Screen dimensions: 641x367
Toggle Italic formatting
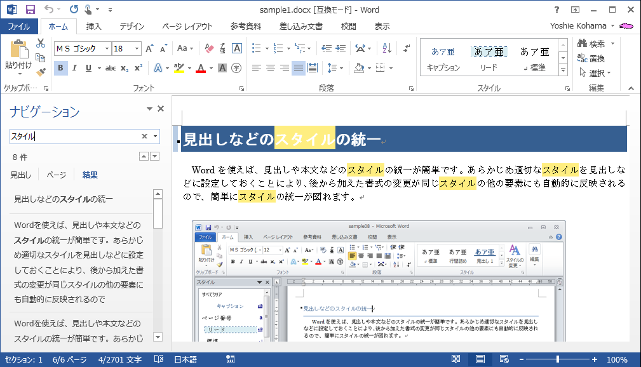pyautogui.click(x=74, y=68)
